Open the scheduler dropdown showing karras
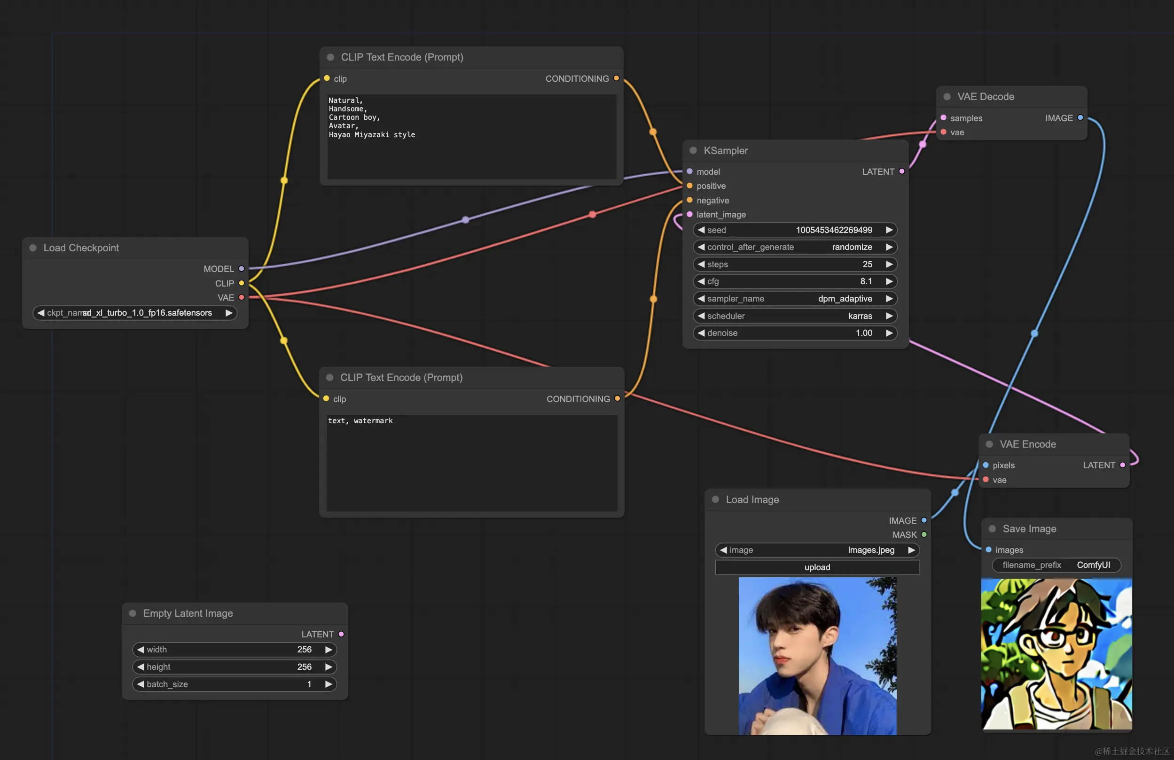This screenshot has width=1174, height=760. 795,316
